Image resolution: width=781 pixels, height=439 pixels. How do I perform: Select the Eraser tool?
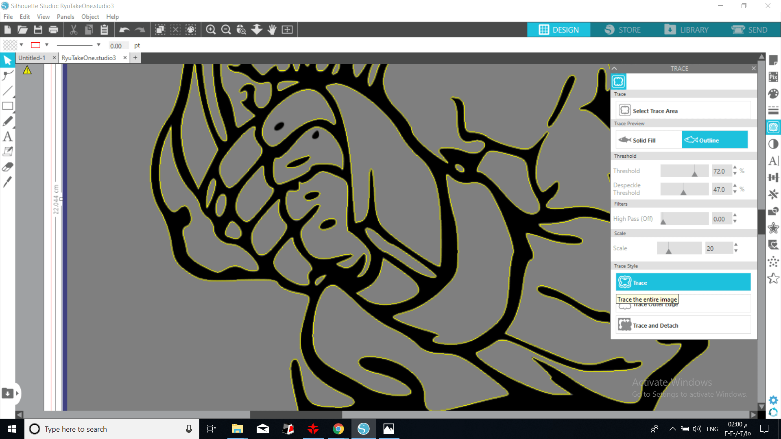pos(7,167)
